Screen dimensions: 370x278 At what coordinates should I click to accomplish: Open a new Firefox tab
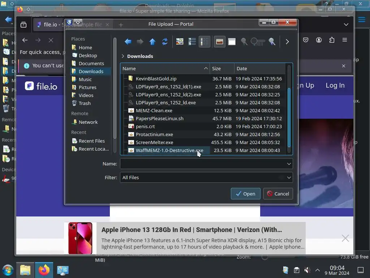[x=121, y=25]
